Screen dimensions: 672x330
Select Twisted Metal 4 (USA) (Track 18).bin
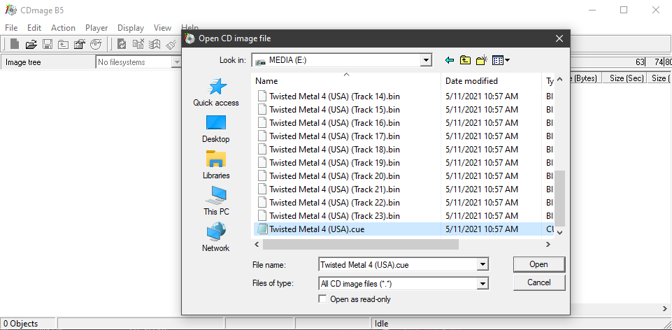334,150
